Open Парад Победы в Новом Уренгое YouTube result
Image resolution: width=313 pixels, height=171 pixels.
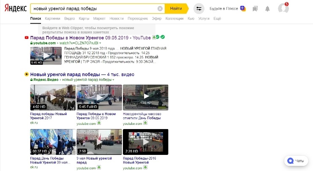tap(90, 38)
